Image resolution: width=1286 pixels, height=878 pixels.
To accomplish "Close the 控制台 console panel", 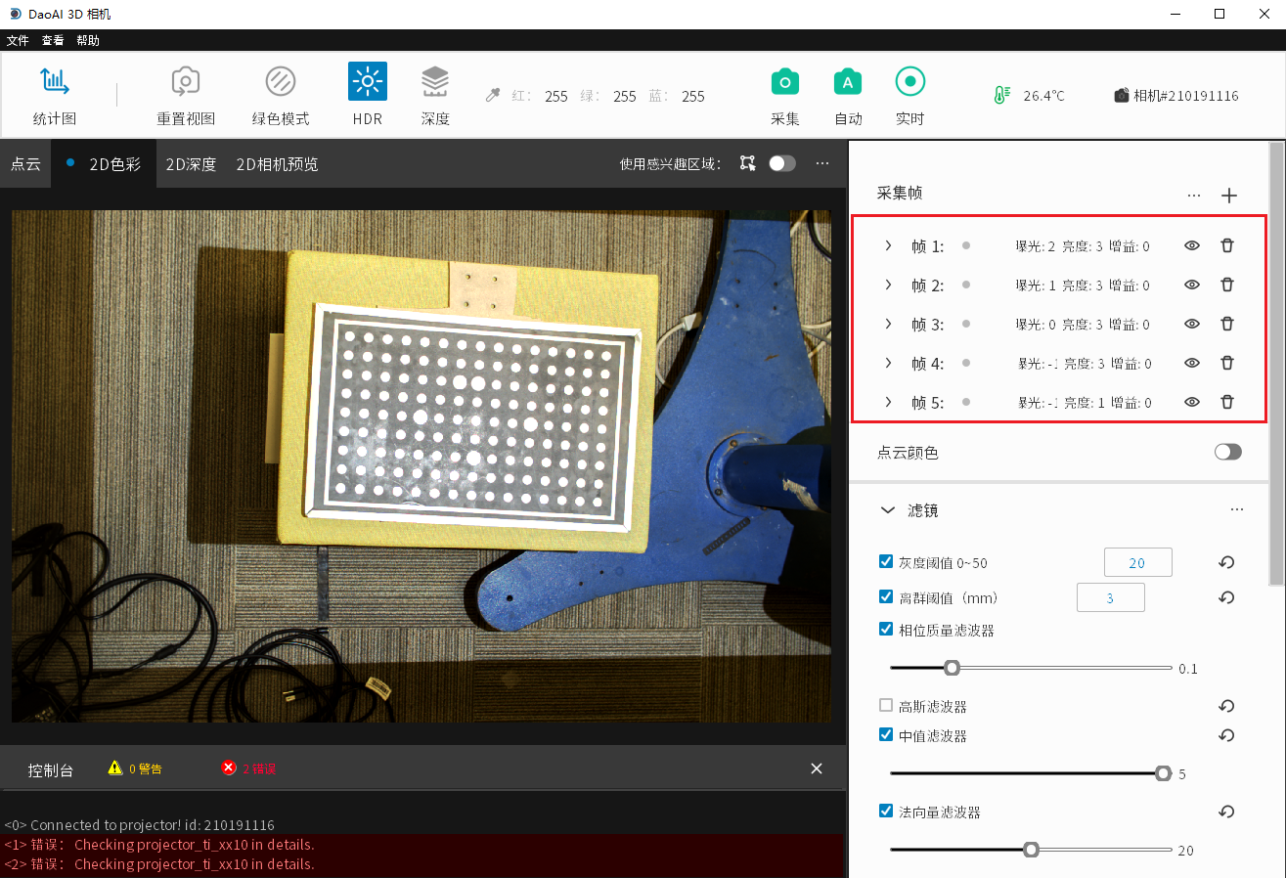I will pyautogui.click(x=817, y=768).
